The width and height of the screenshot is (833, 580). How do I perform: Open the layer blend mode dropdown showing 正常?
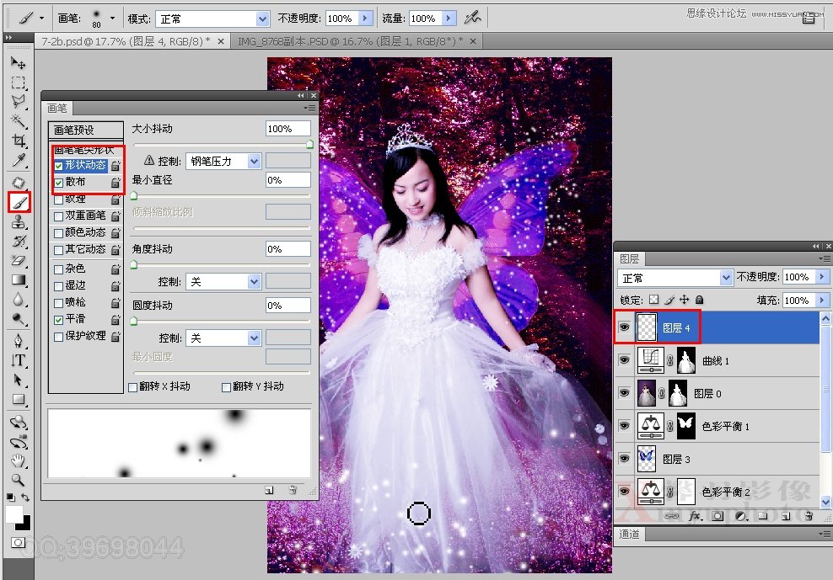coord(674,277)
